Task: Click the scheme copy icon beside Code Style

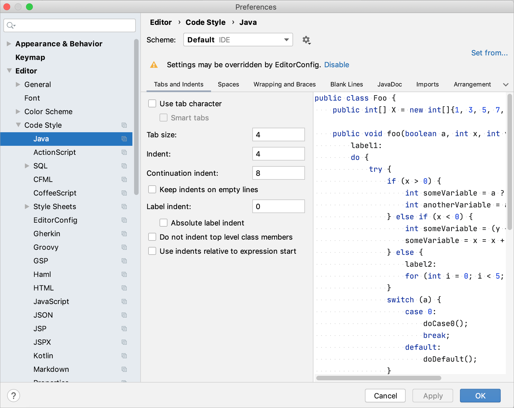Action: tap(124, 125)
